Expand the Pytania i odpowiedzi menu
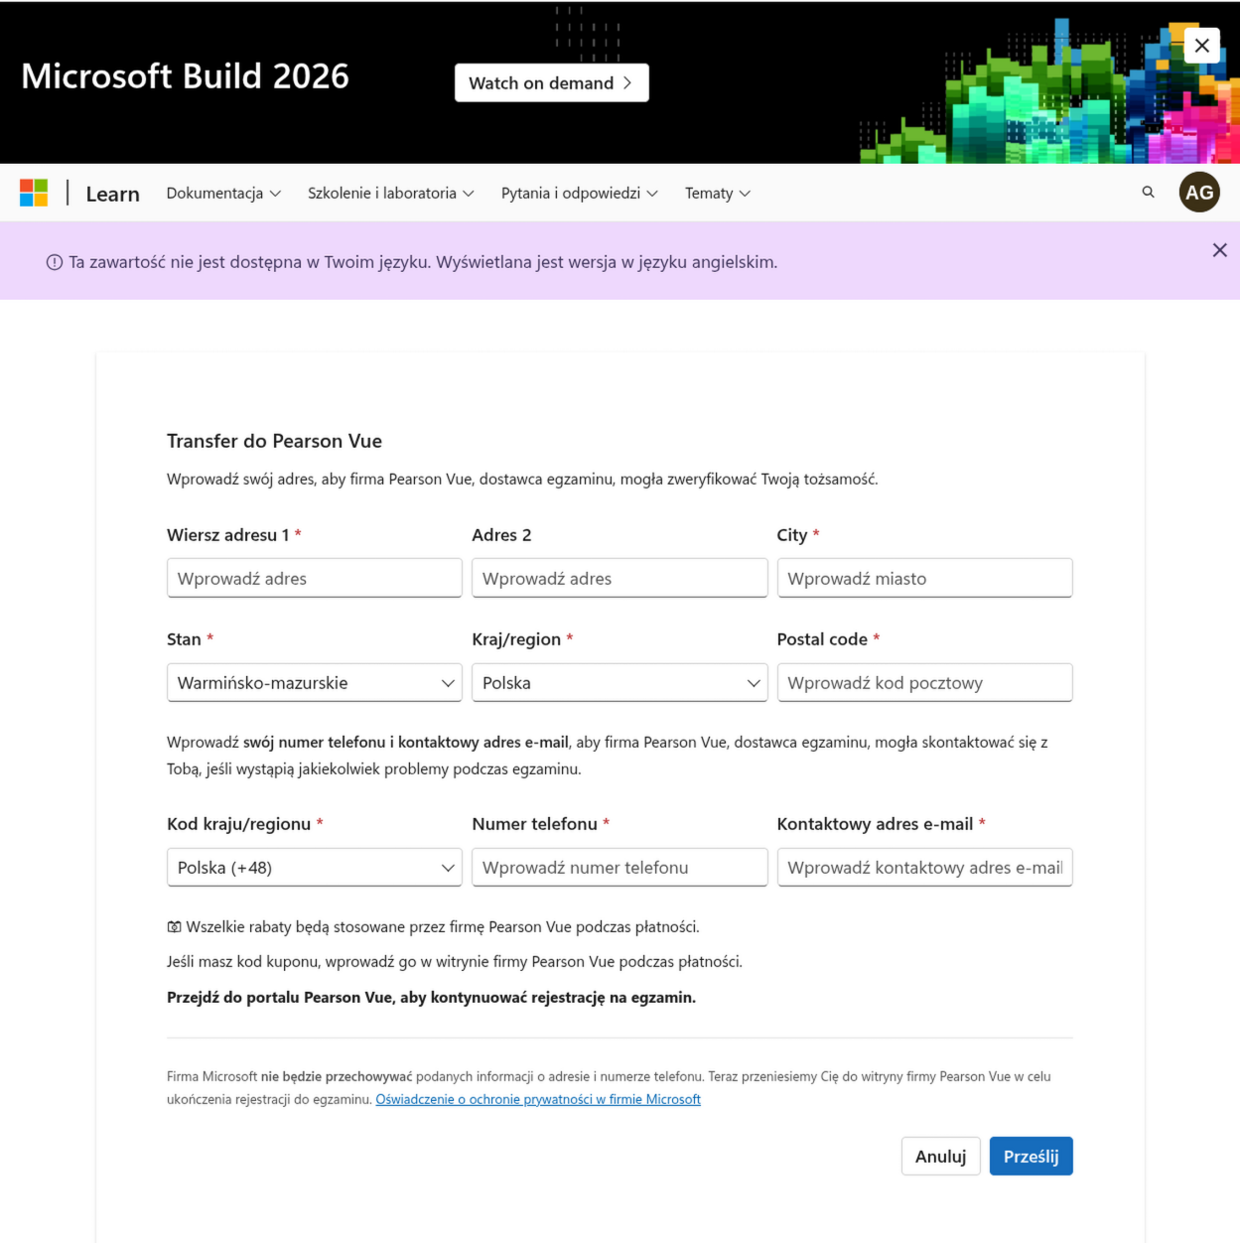Screen dimensions: 1240x1243 pyautogui.click(x=579, y=194)
